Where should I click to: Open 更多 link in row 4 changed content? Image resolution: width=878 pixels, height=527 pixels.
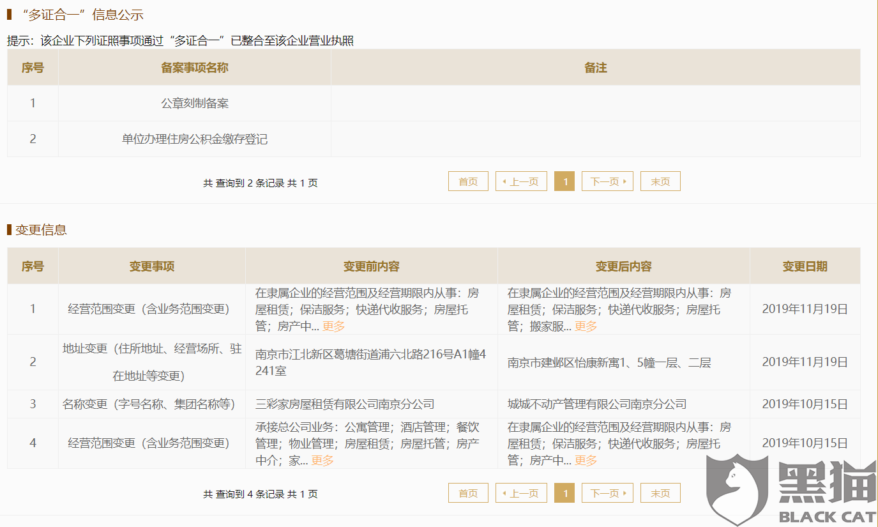585,460
